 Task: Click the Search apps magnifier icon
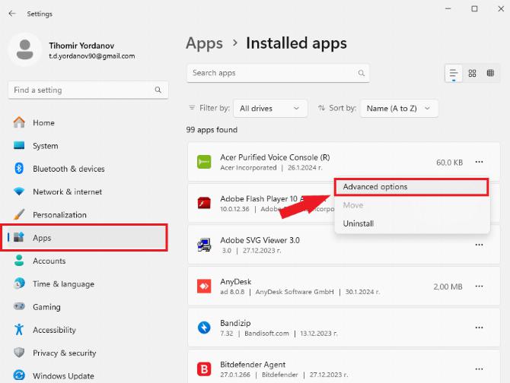click(361, 73)
